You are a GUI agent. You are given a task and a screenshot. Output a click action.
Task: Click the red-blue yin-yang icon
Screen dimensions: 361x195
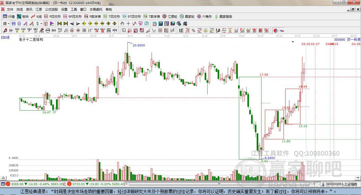pyautogui.click(x=276, y=31)
